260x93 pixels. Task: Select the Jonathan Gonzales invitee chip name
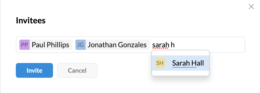click(x=117, y=45)
